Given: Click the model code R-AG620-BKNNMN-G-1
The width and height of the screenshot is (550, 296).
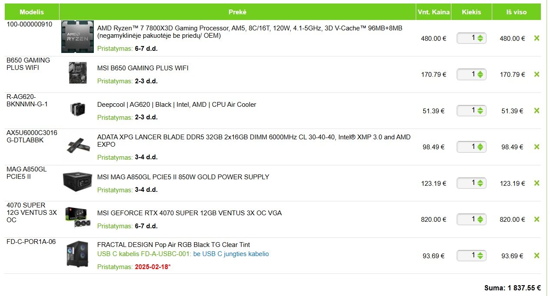Looking at the screenshot, I should point(27,100).
